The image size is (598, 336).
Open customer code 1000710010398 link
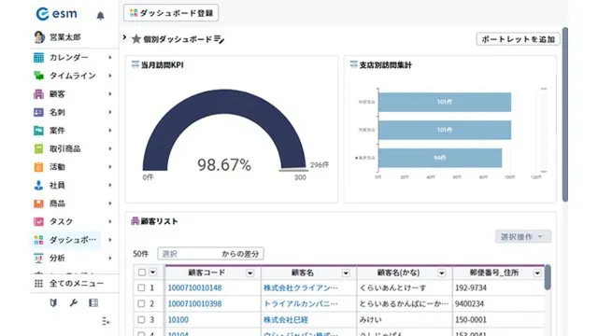194,304
